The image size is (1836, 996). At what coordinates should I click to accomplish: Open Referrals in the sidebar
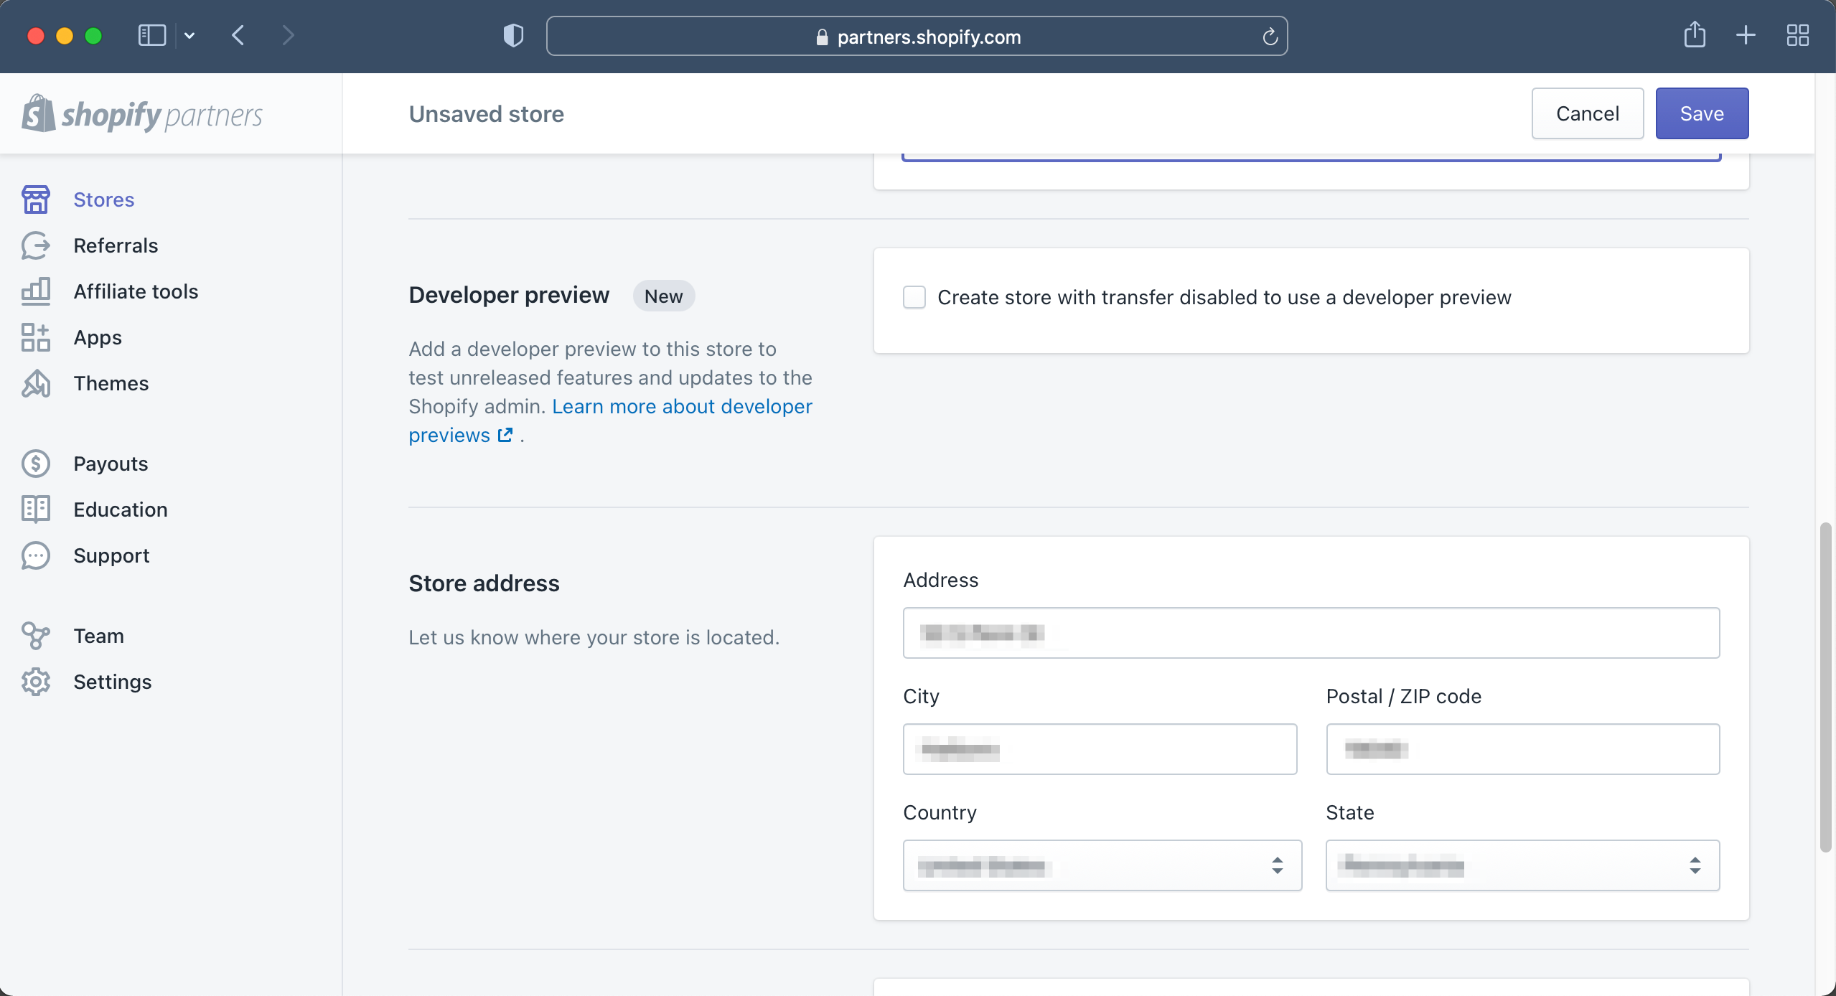[x=116, y=245]
